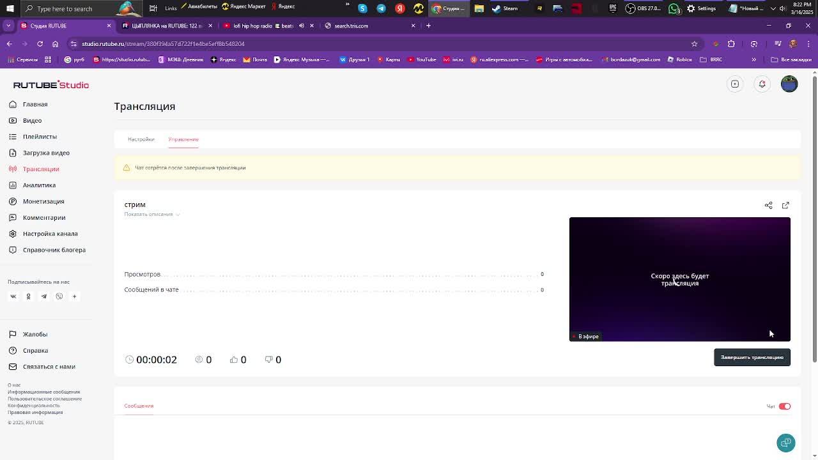
Task: Open stream in new window icon
Action: (x=785, y=205)
